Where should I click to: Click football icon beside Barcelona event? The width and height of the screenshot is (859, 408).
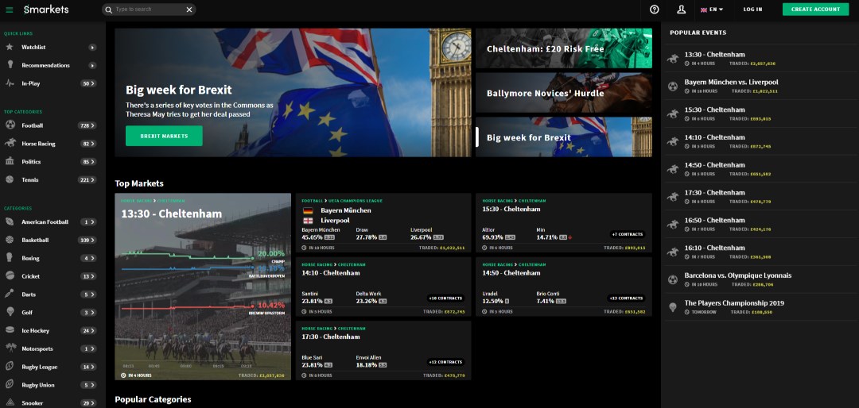673,279
